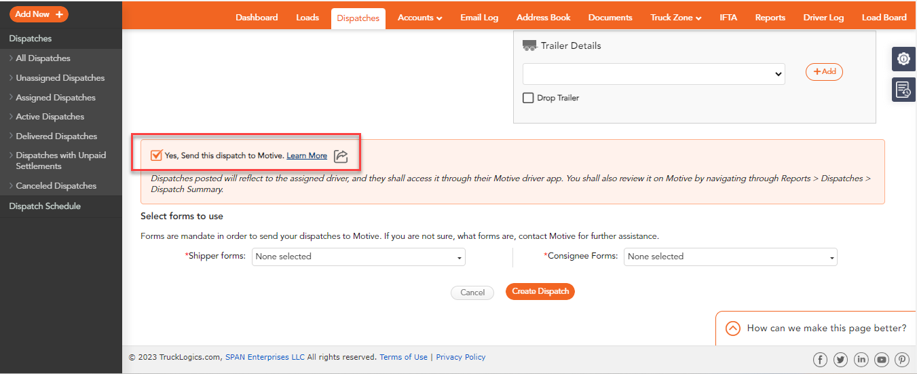Screen dimensions: 917x374
Task: Click the Add New button
Action: point(39,14)
